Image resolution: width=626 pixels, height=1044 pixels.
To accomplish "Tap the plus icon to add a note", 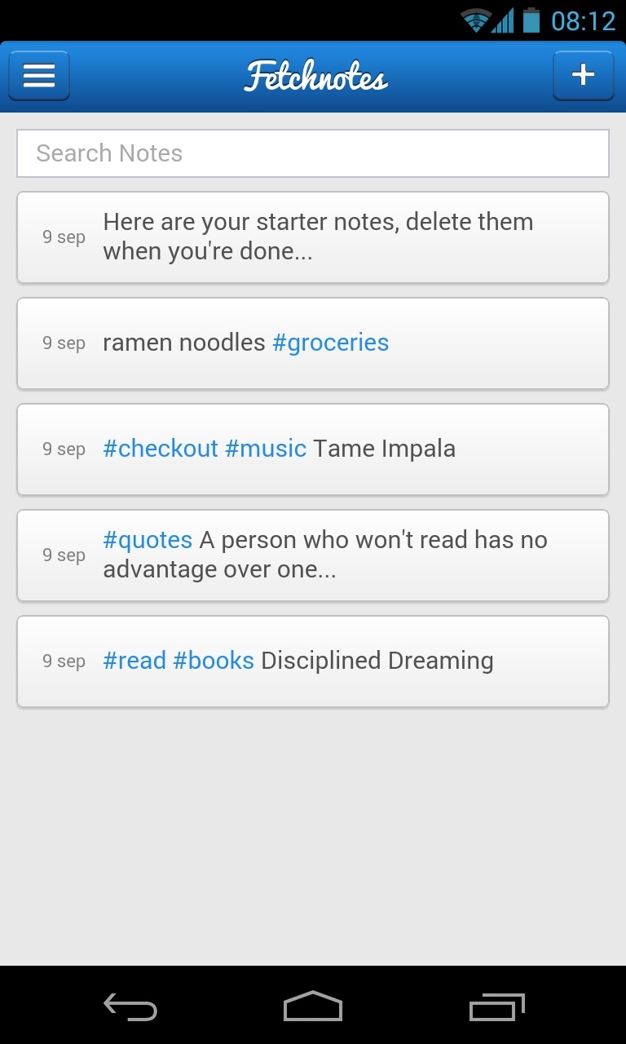I will pyautogui.click(x=583, y=76).
